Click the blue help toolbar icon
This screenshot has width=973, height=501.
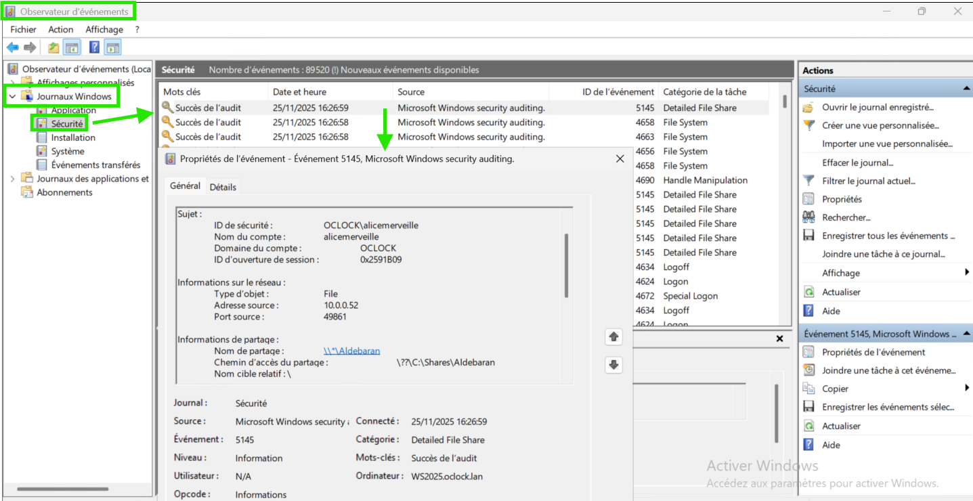click(95, 47)
